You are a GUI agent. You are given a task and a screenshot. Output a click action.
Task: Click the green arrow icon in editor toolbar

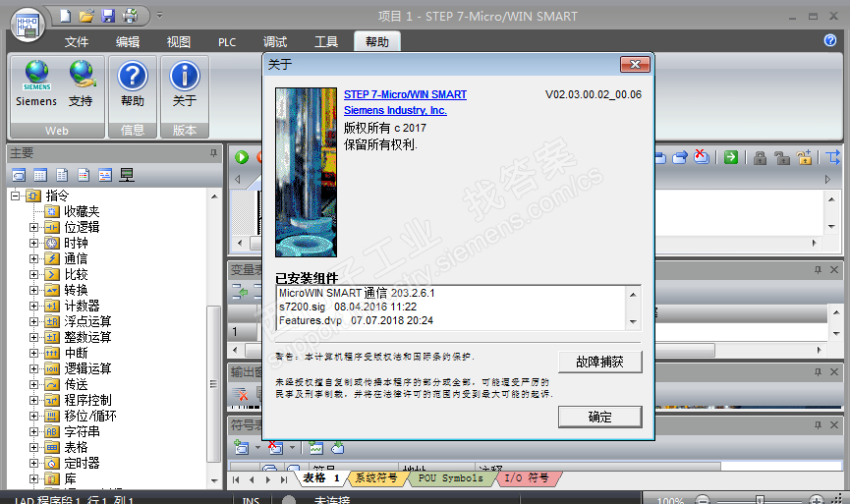pos(731,157)
